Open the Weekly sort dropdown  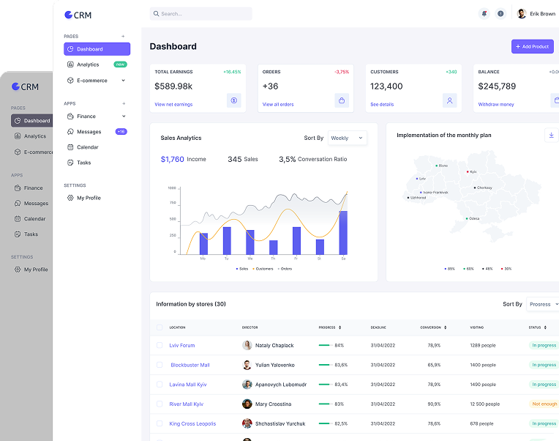[348, 138]
